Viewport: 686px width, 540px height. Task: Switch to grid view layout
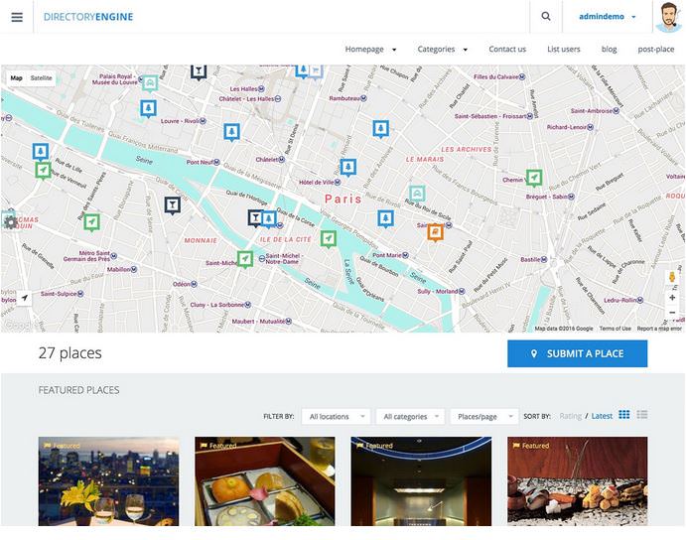624,415
